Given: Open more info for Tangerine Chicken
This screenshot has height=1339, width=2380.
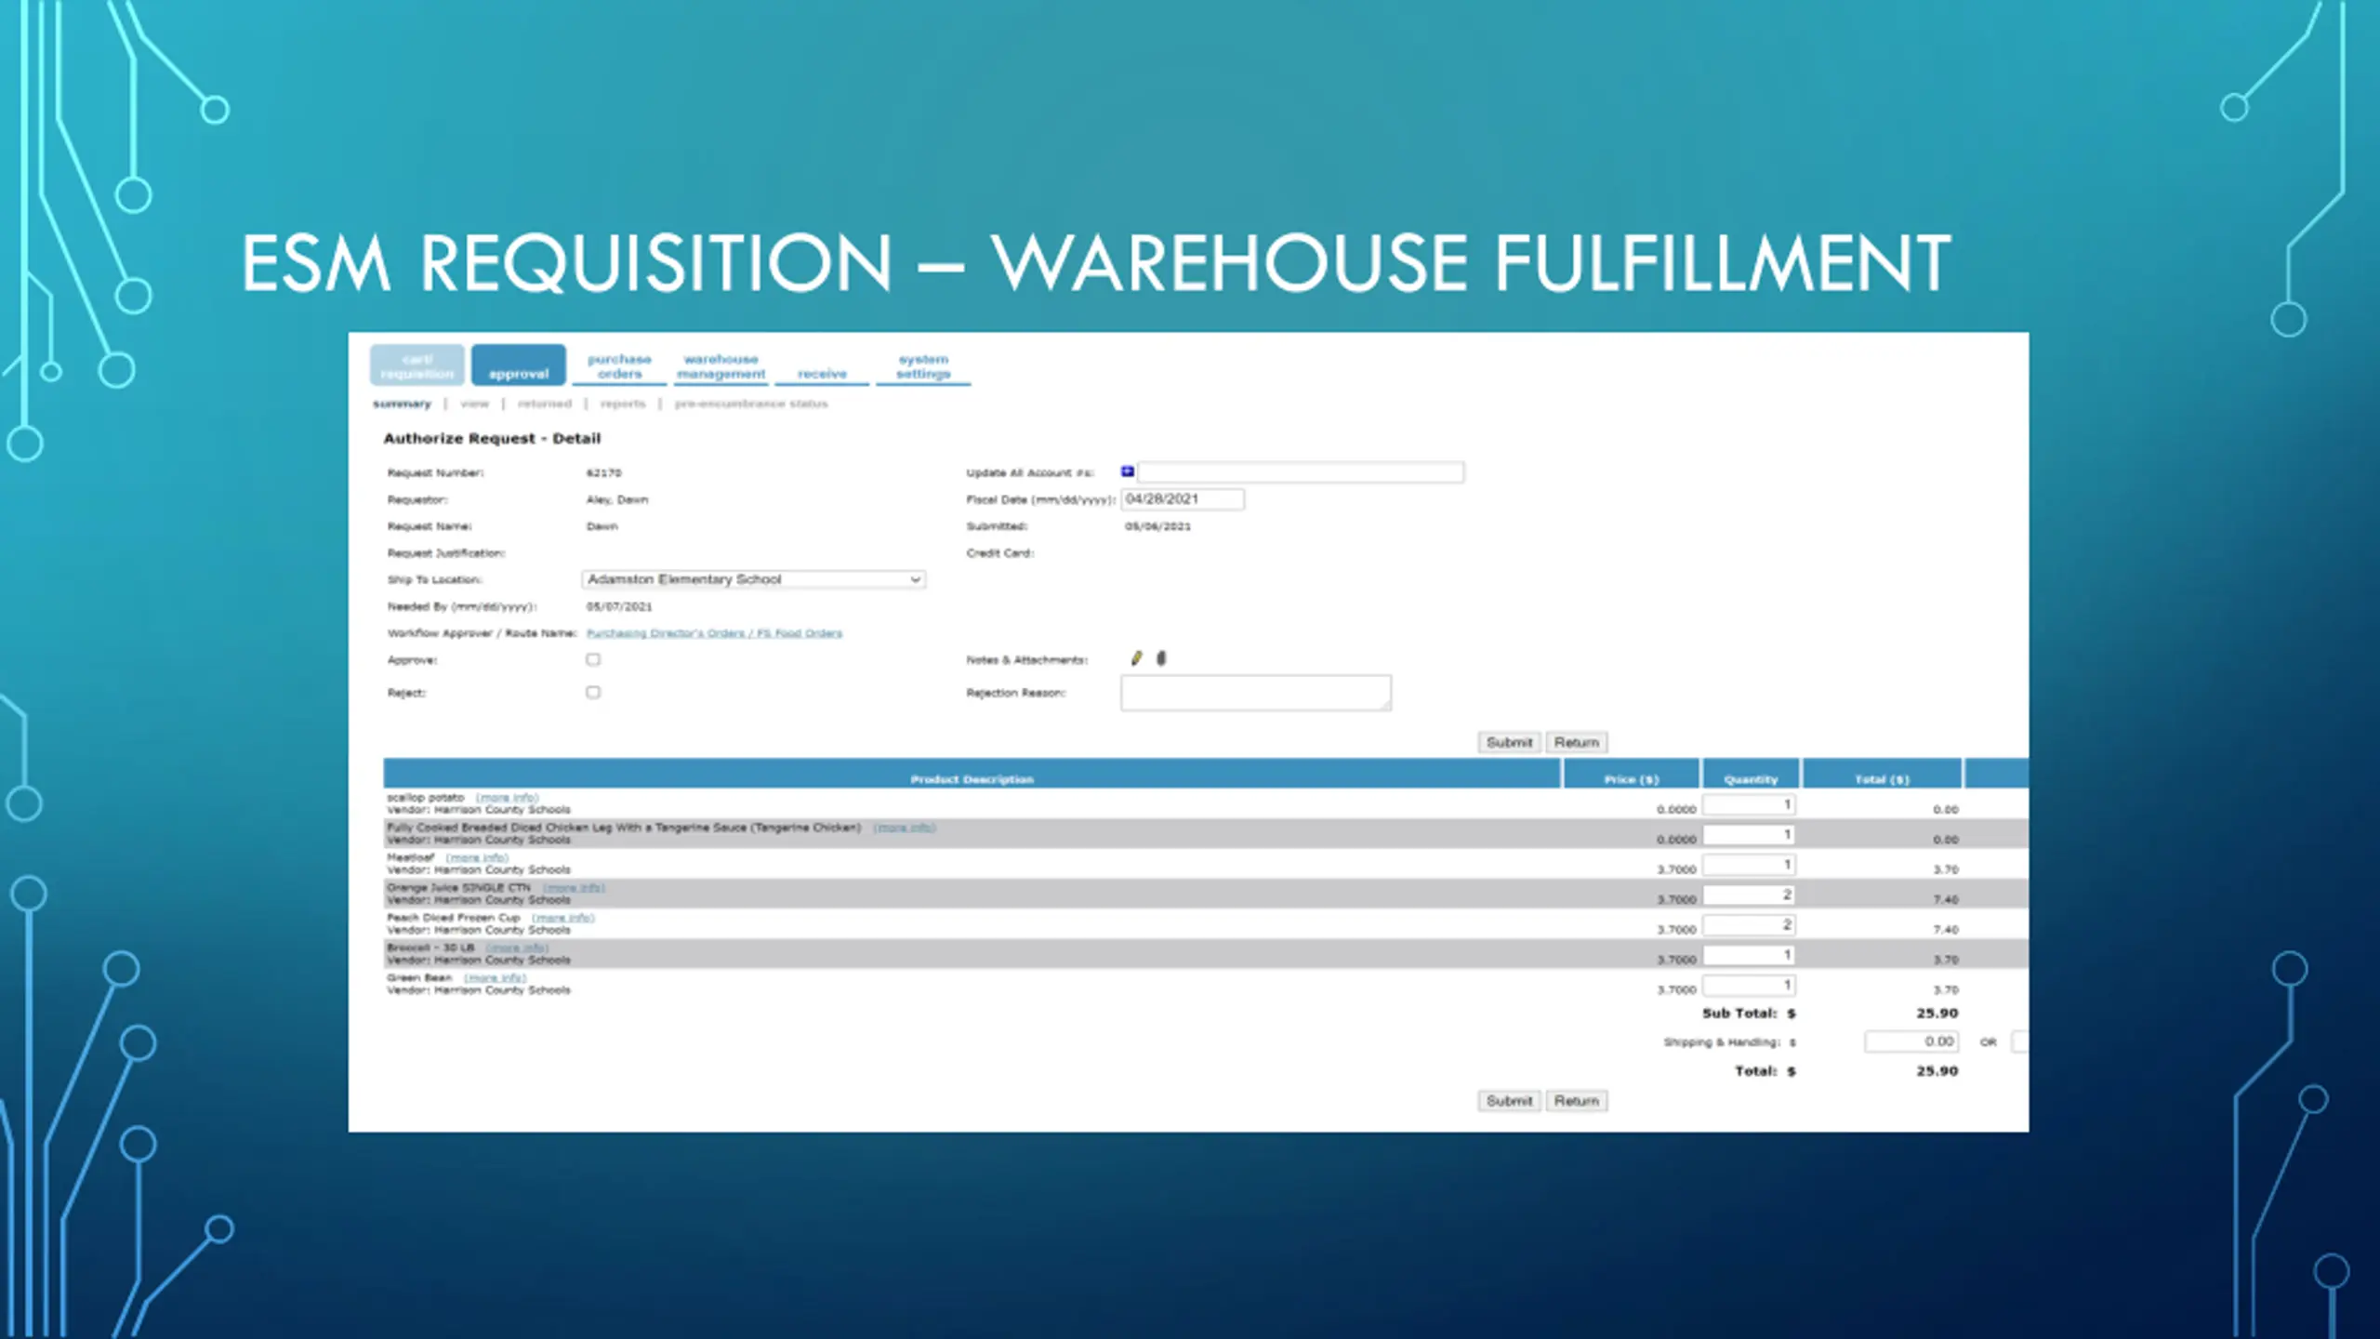Looking at the screenshot, I should pyautogui.click(x=905, y=828).
